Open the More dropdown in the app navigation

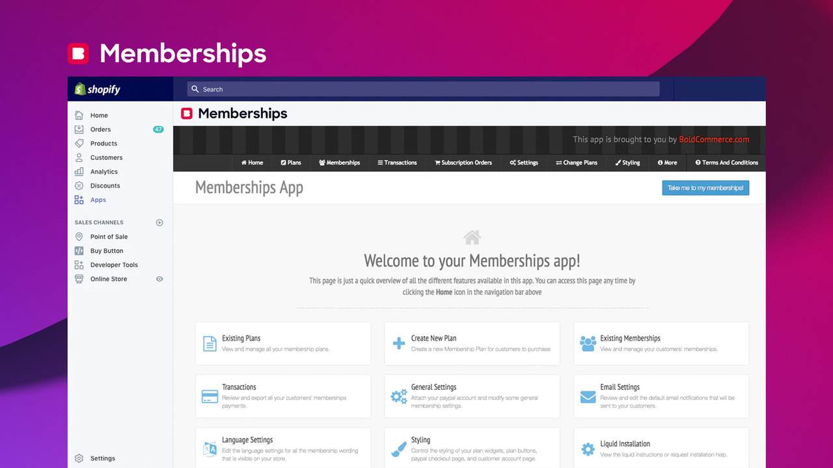point(667,162)
